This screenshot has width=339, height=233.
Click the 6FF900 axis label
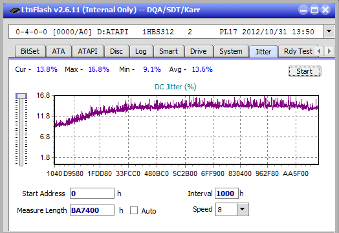[x=213, y=173]
